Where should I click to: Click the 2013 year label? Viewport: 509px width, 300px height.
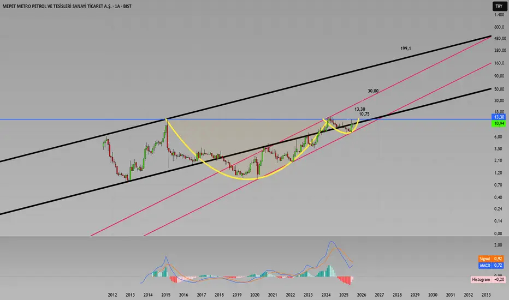[130, 295]
